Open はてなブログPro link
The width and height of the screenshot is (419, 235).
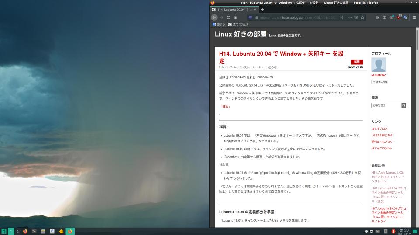click(381, 148)
